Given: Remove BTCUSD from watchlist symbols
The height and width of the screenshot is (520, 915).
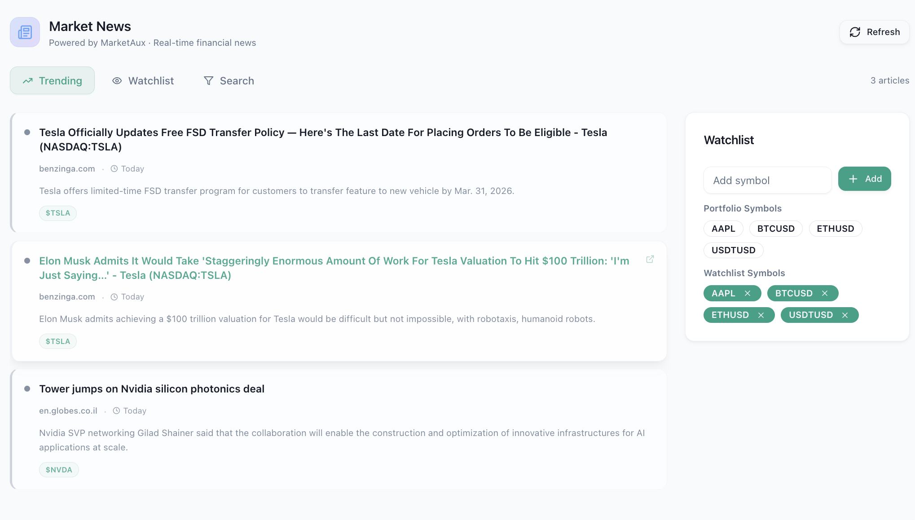Looking at the screenshot, I should pyautogui.click(x=825, y=294).
